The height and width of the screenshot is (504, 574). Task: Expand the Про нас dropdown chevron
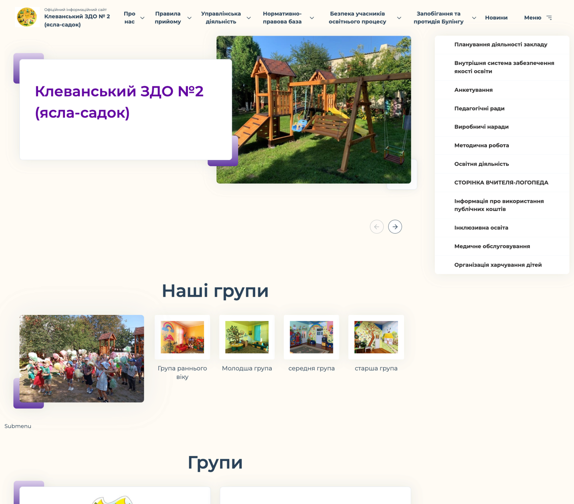(142, 18)
